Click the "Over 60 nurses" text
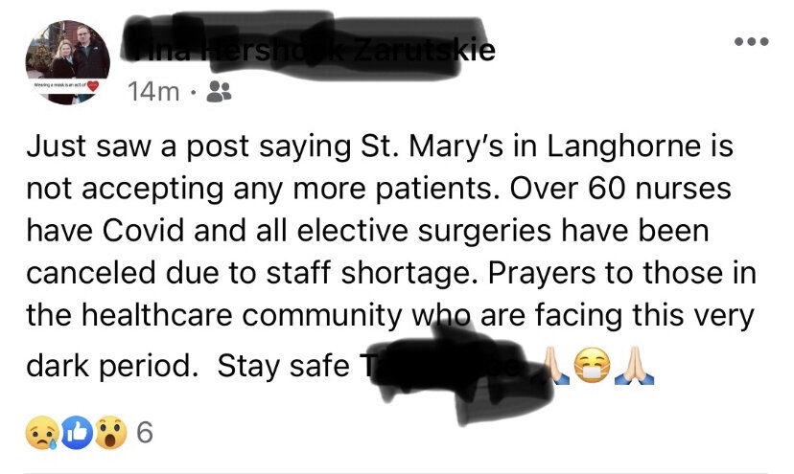794x474 pixels. coord(620,189)
